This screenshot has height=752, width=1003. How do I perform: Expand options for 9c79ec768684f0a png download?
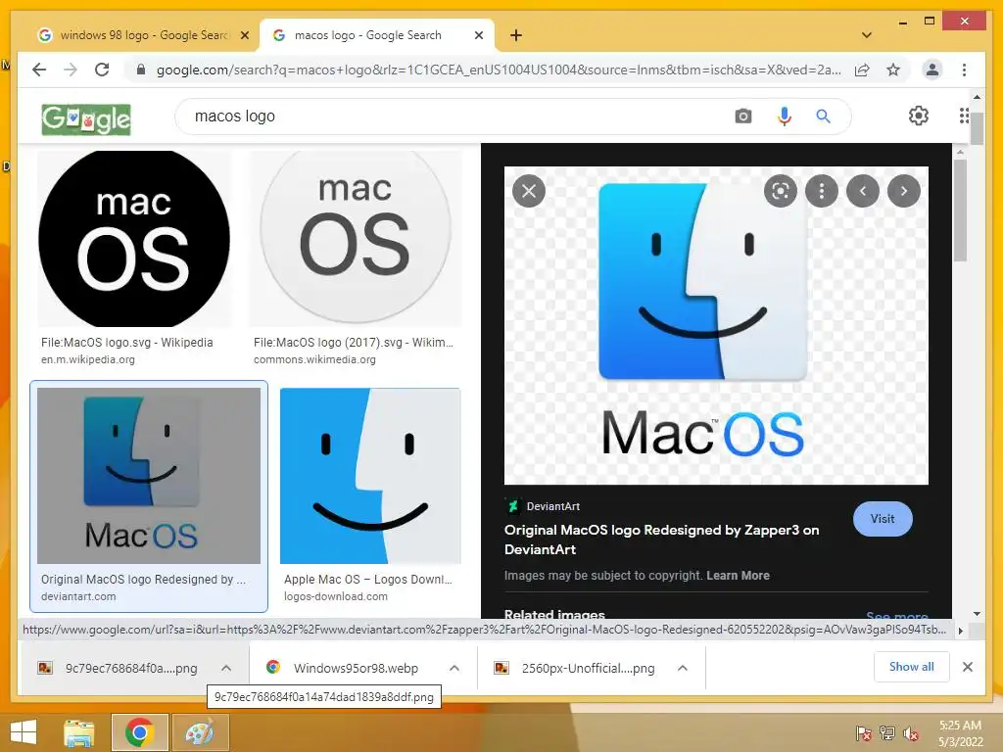pos(226,668)
